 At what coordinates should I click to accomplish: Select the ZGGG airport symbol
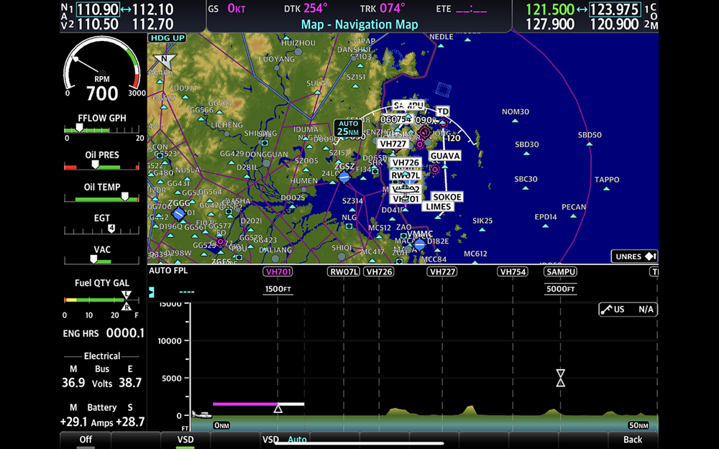click(x=179, y=213)
